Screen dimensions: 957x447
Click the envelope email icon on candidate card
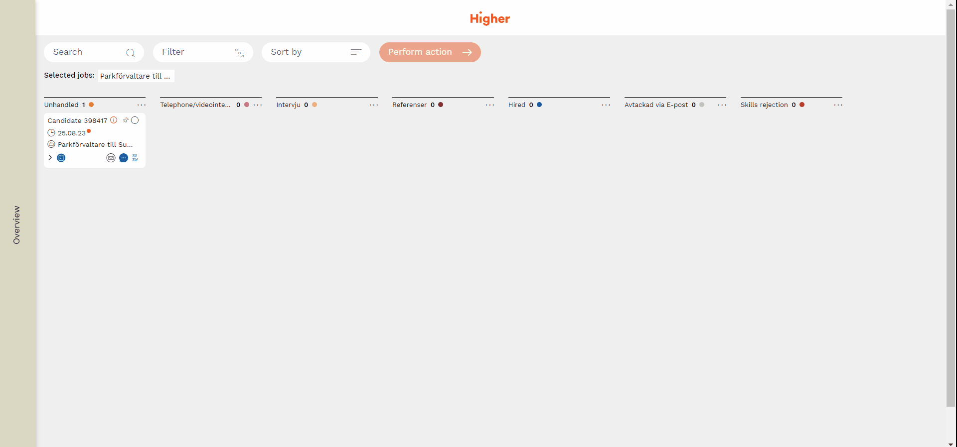click(111, 158)
